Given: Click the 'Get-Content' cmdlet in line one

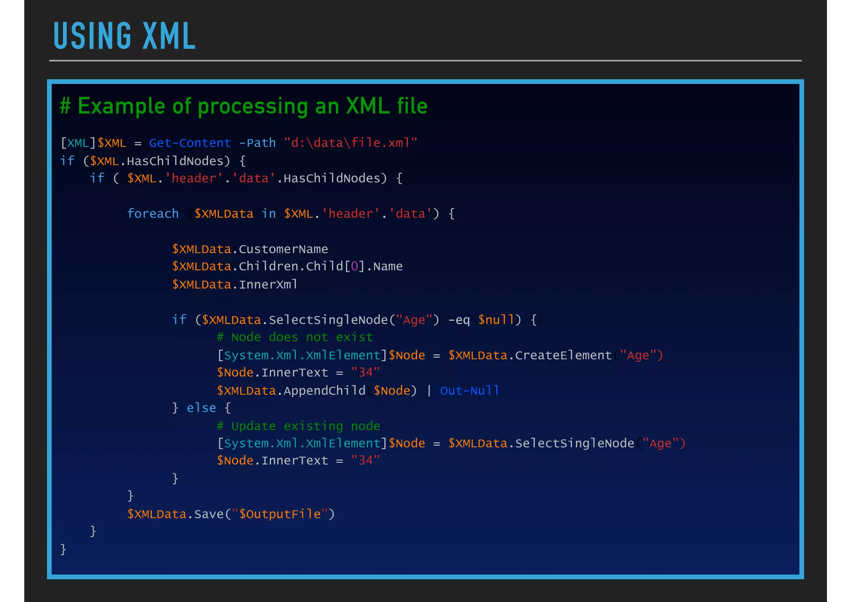Looking at the screenshot, I should pyautogui.click(x=190, y=143).
